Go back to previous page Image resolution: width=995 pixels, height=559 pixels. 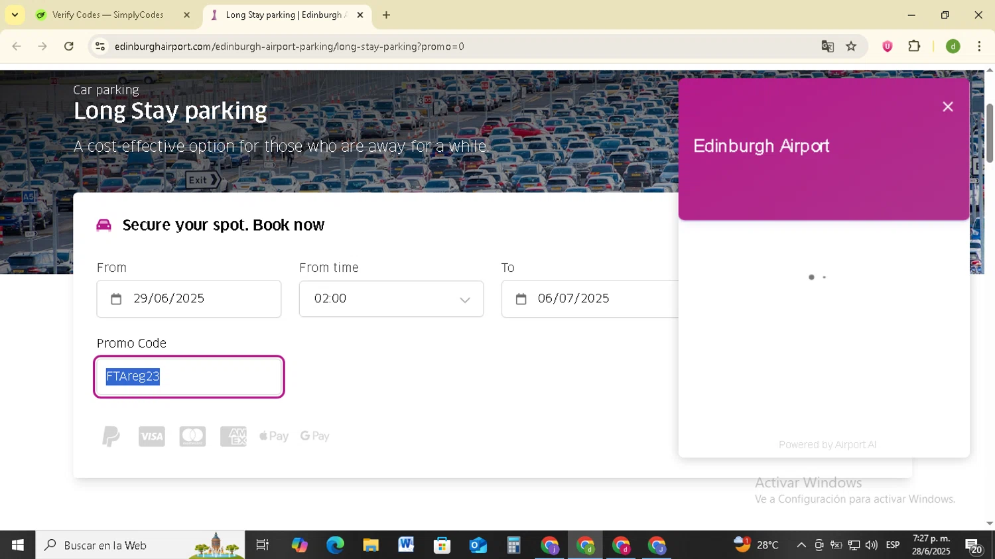(17, 46)
